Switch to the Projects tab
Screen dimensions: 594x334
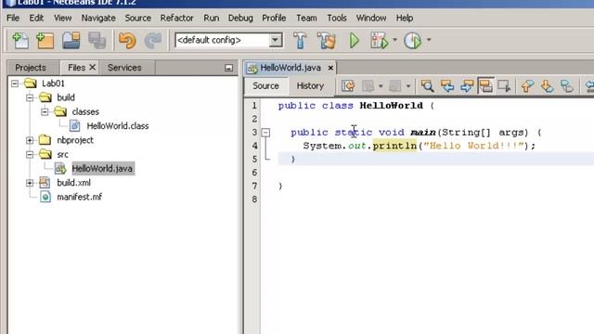[31, 68]
